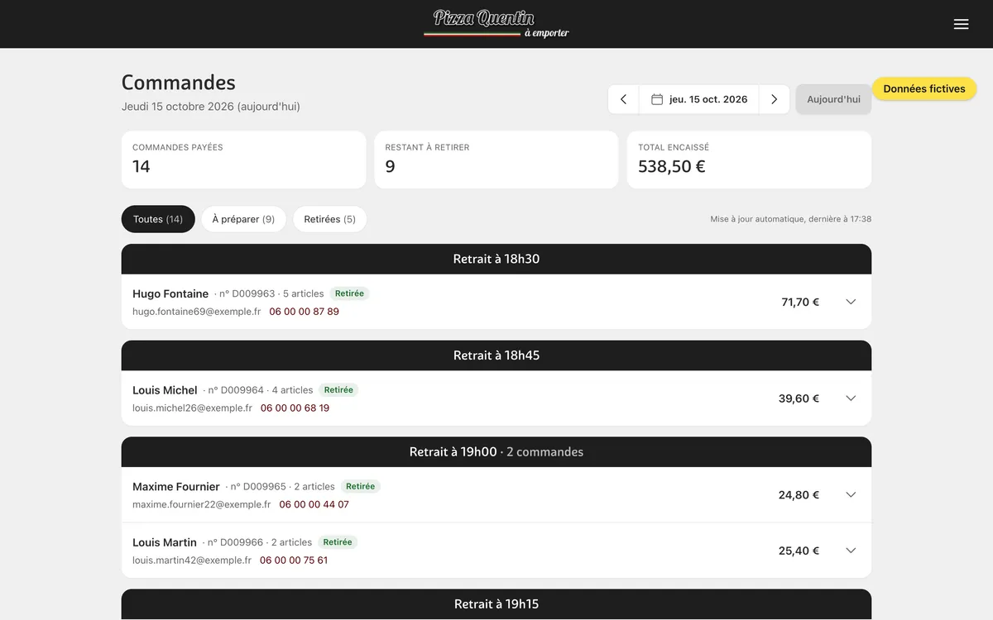Click the Retirée badge on Louis Michel's order

pos(338,390)
